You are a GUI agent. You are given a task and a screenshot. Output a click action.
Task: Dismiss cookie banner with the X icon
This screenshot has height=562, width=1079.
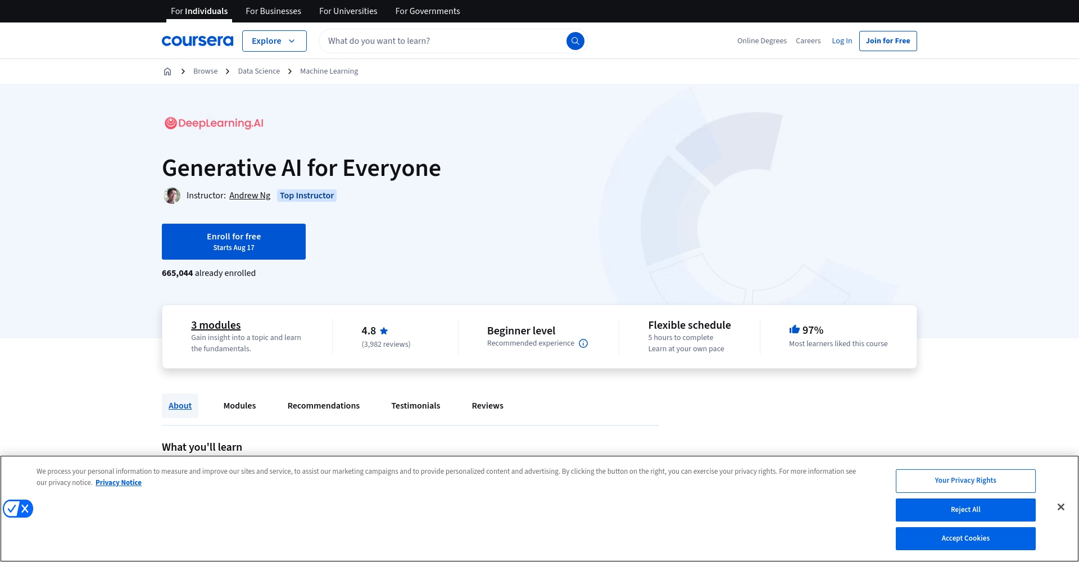click(1060, 507)
